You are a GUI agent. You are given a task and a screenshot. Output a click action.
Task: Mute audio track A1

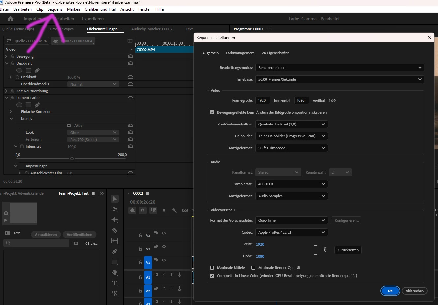(x=164, y=275)
